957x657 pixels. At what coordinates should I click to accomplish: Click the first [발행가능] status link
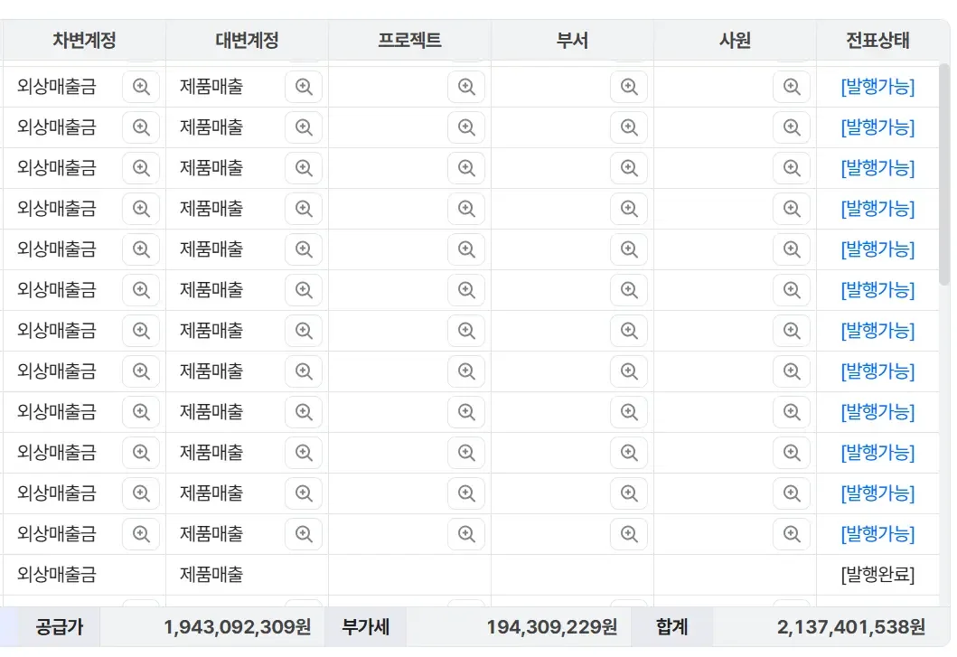click(x=877, y=87)
